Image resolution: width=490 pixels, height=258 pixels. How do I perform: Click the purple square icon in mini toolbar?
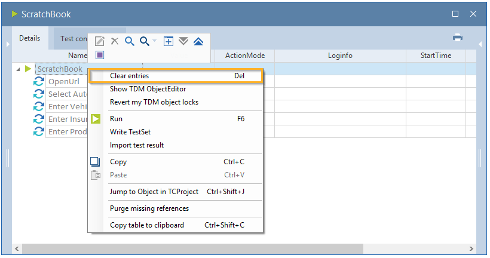100,55
